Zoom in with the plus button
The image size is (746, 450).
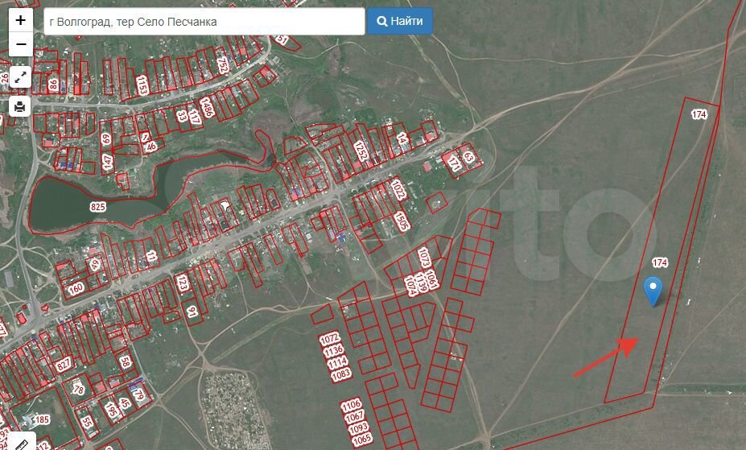coord(21,21)
